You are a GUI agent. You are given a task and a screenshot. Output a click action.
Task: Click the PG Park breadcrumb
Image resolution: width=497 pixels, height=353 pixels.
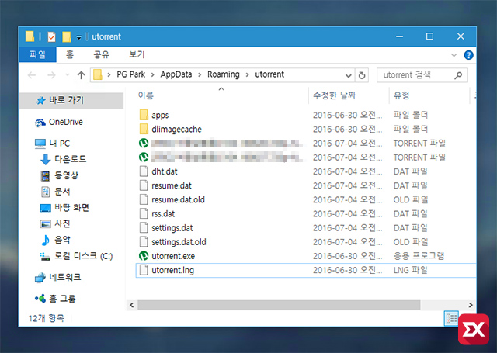[x=130, y=74]
